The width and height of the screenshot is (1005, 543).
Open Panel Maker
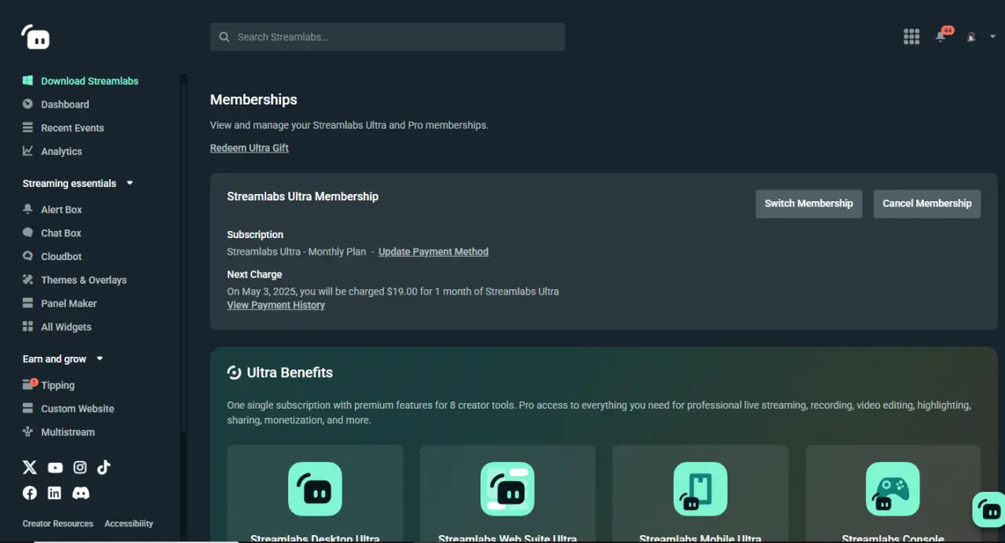click(x=69, y=303)
